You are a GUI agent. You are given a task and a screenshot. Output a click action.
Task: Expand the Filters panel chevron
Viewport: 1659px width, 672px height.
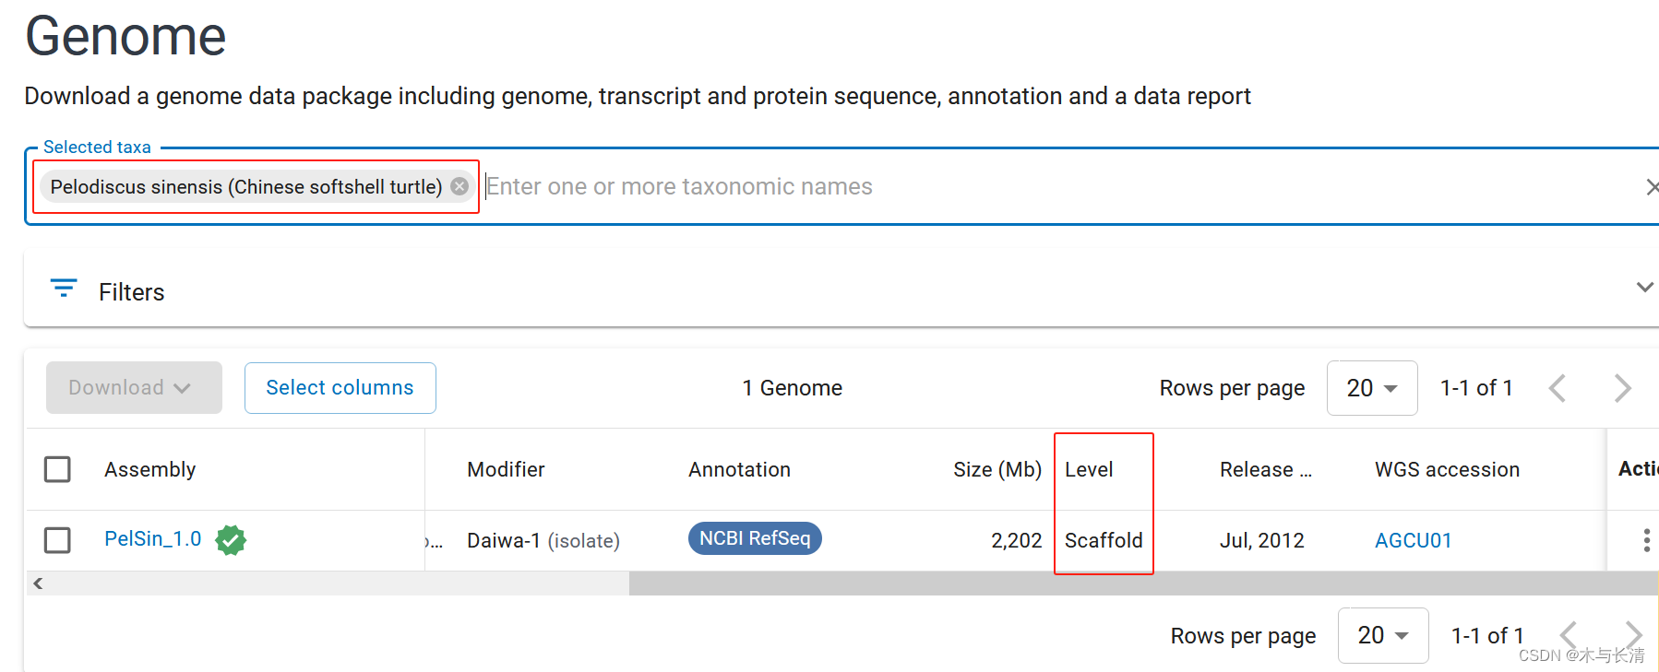tap(1644, 288)
